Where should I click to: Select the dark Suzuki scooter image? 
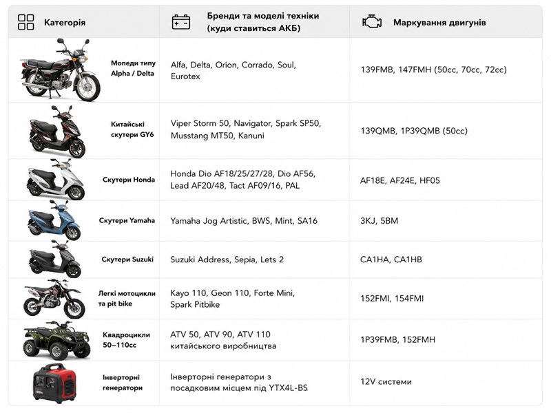55,260
